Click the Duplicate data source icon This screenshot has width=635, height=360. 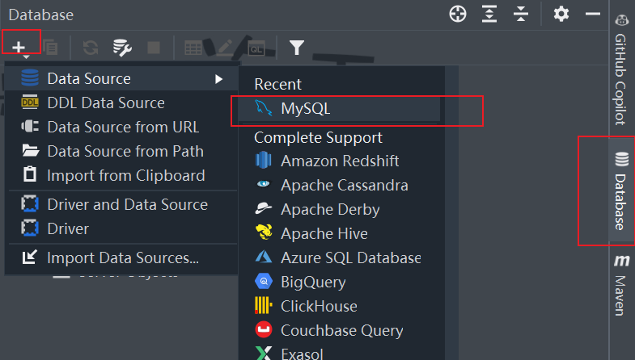pos(50,48)
